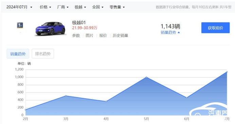
Task: Click the 800 y-axis label
Action: coord(20,85)
